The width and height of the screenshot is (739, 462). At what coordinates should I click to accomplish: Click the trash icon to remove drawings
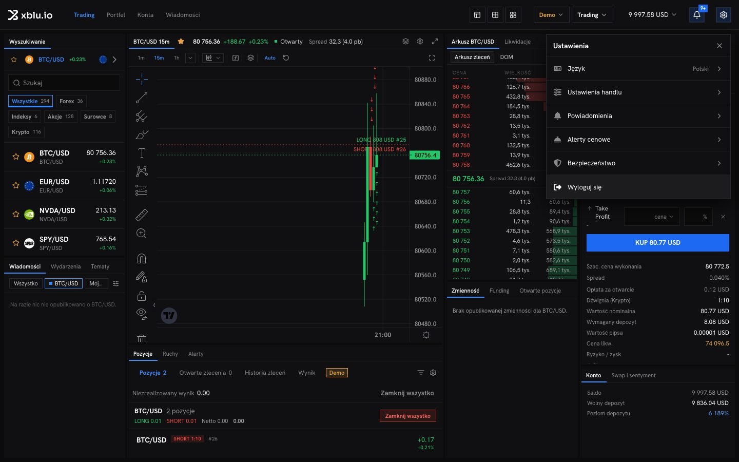(x=142, y=338)
